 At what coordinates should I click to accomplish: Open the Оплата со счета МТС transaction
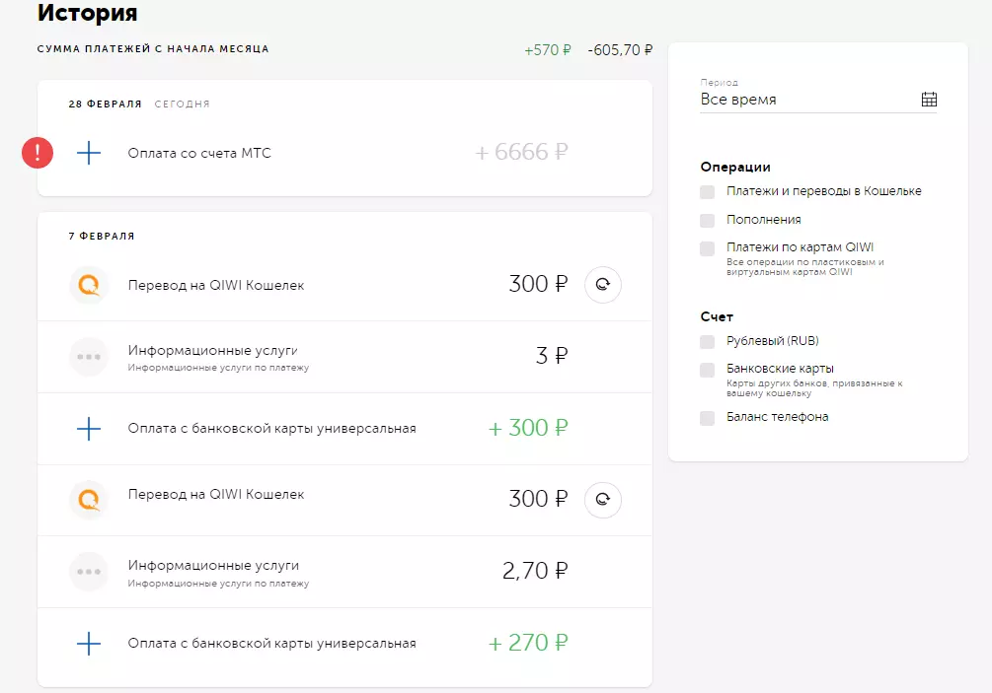point(199,153)
